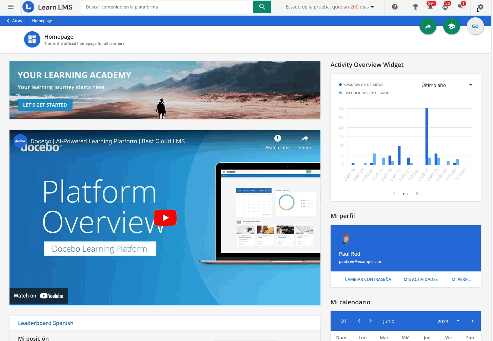Image resolution: width=493 pixels, height=341 pixels.
Task: Click Watch on YouTube button
Action: point(39,296)
